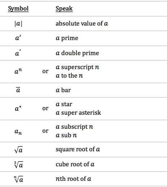The width and height of the screenshot is (167, 187).
Task: Select the square root of a symbol
Action: click(x=18, y=150)
